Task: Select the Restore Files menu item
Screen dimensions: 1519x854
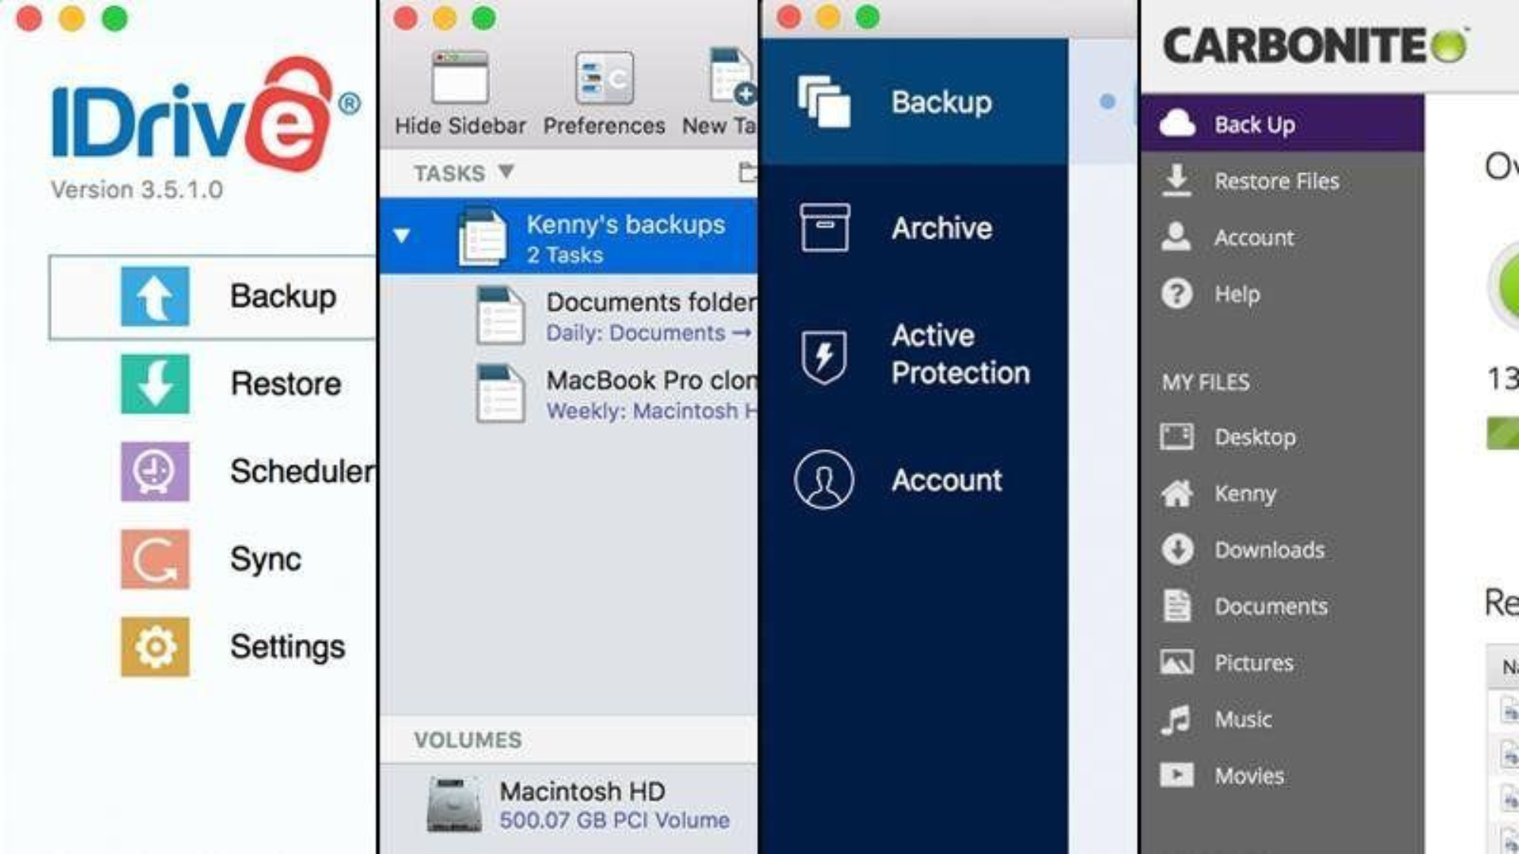Action: [x=1276, y=181]
